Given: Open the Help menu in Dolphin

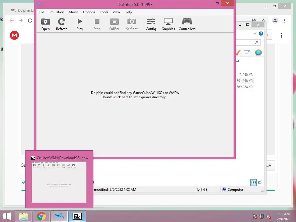Looking at the screenshot, I should point(128,12).
